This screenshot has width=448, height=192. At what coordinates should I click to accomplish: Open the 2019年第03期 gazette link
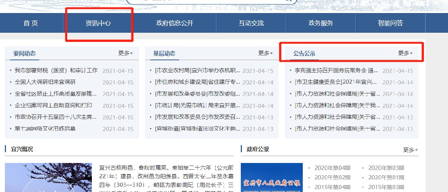[386, 187]
